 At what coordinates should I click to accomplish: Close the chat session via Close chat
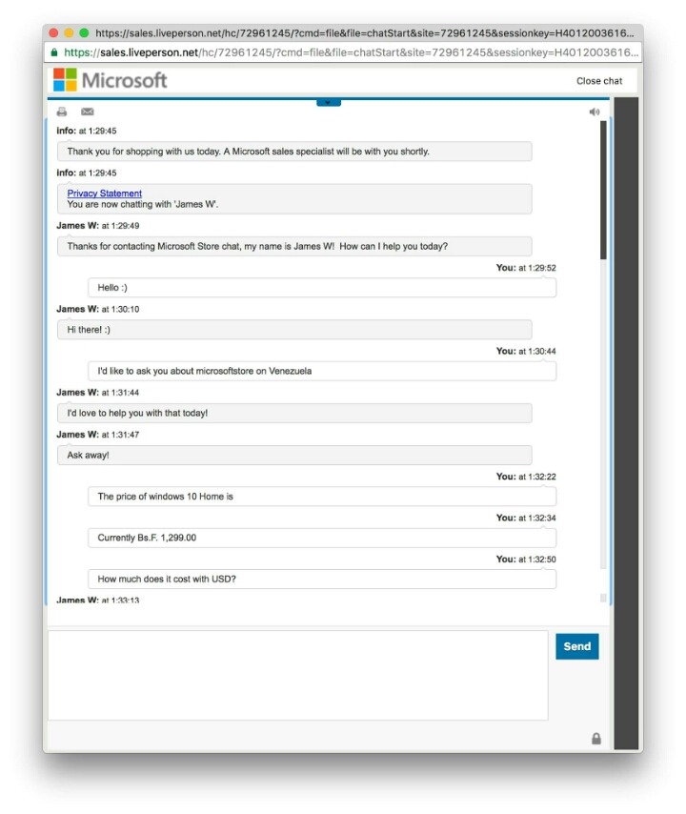598,81
